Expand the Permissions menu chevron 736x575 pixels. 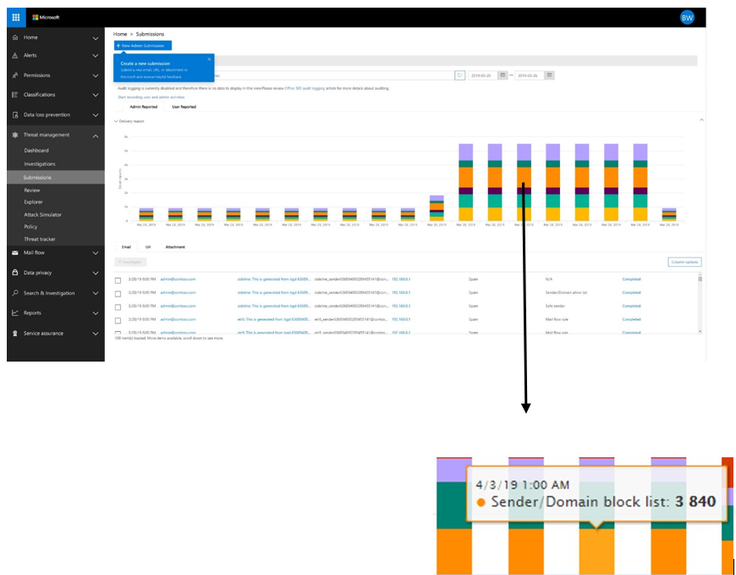96,75
